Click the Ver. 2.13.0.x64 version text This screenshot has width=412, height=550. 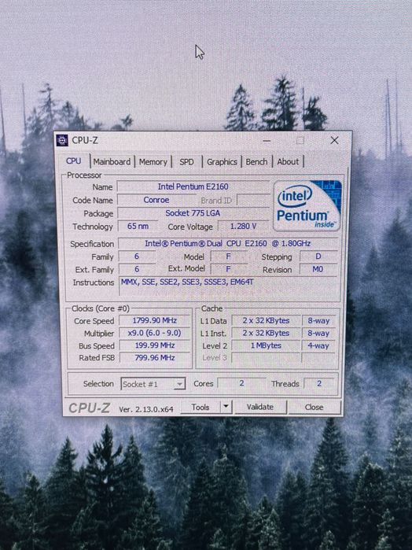tap(146, 409)
